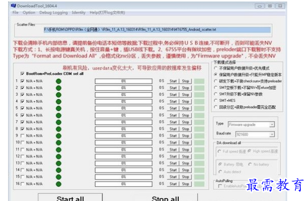Click Stop button for row 16

pos(185,184)
